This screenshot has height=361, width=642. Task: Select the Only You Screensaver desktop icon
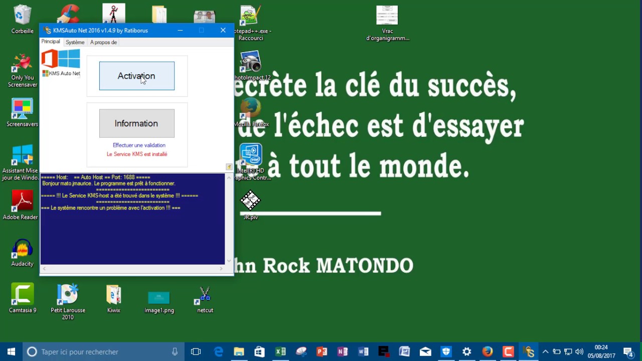click(23, 70)
